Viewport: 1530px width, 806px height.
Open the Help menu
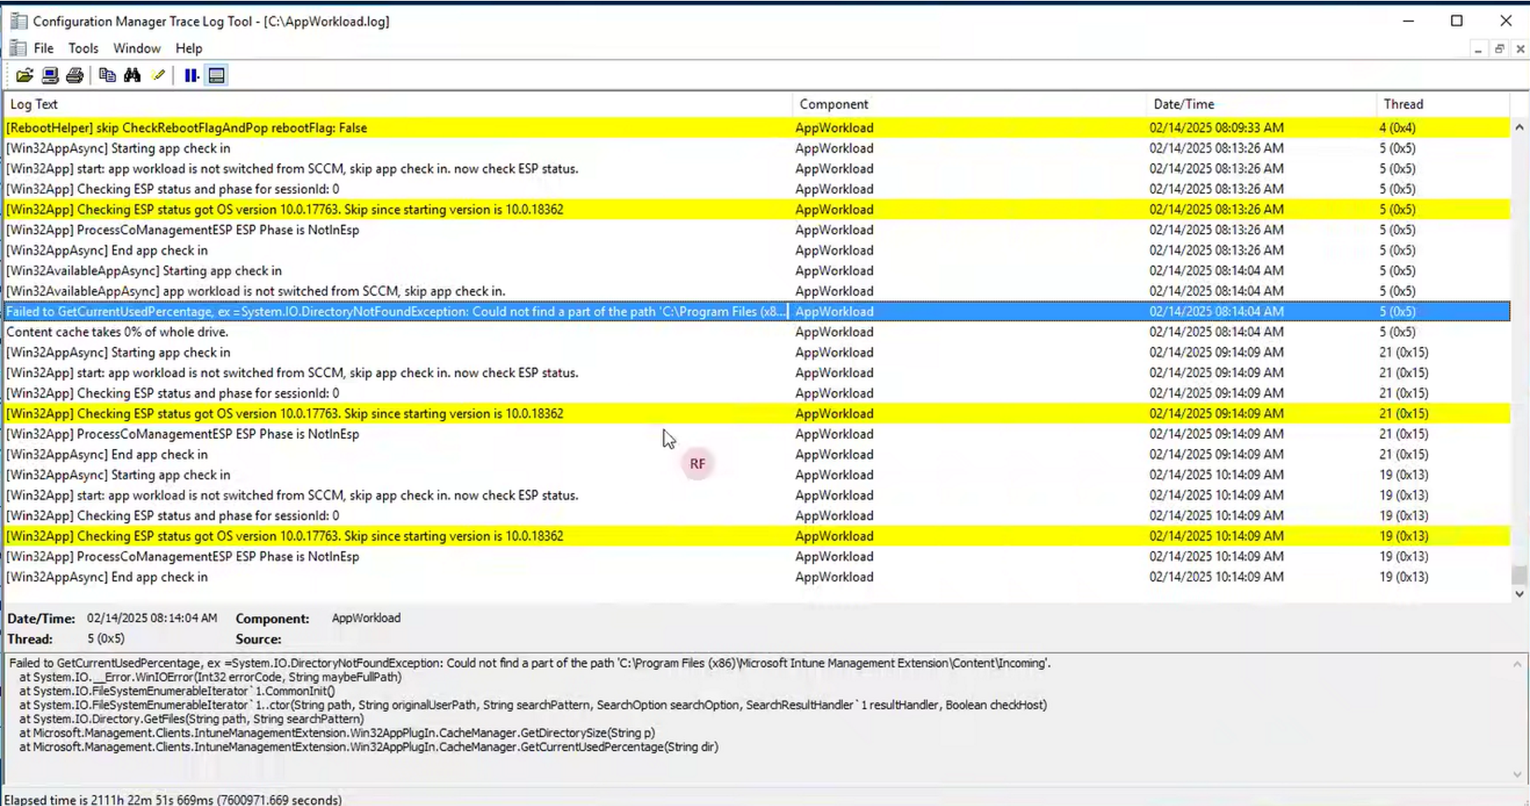189,48
